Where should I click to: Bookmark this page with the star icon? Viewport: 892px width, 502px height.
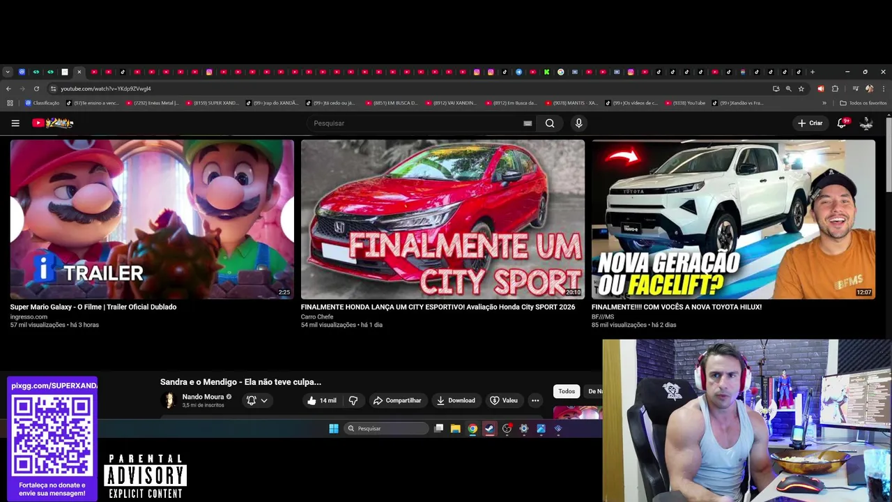click(801, 89)
